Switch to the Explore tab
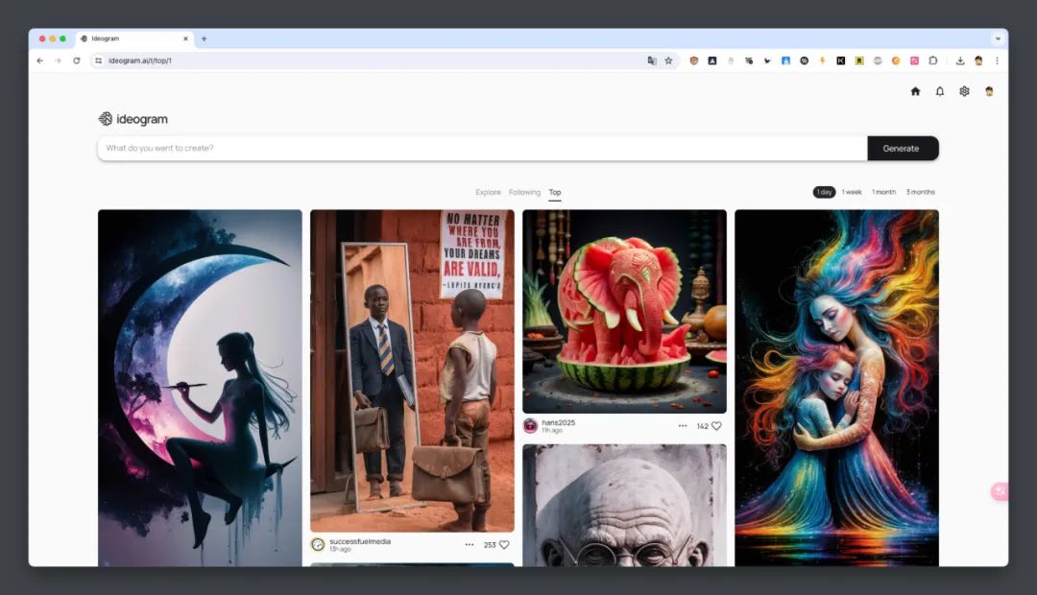 click(488, 192)
